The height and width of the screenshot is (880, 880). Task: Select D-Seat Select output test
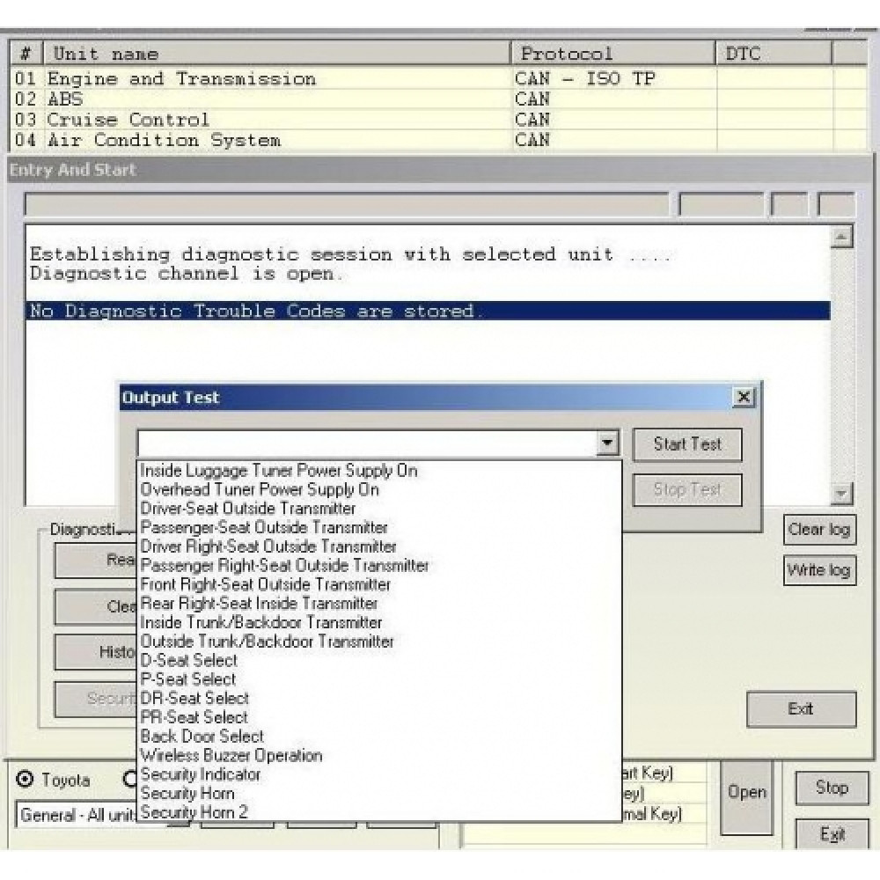pos(188,660)
